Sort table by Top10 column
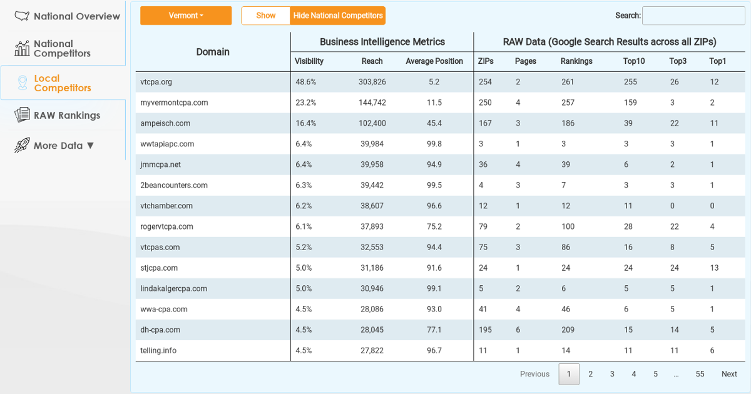Screen dimensions: 751x394 pos(634,61)
